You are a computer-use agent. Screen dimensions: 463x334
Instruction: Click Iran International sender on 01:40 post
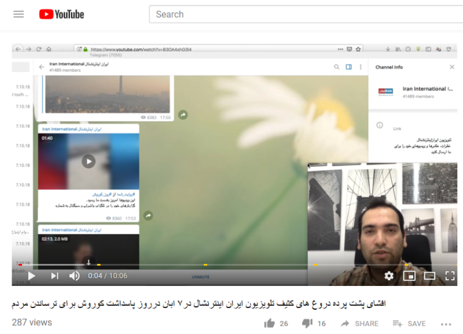(72, 129)
